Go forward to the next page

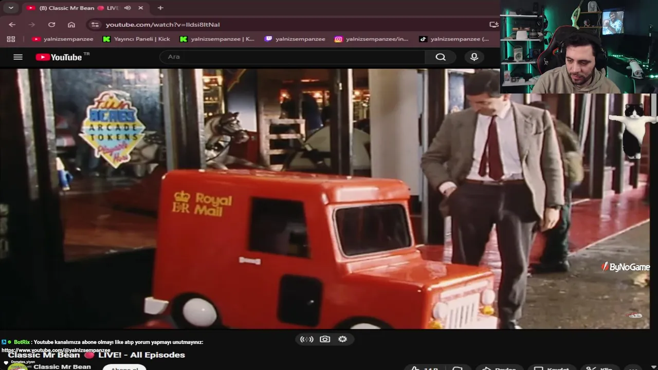click(x=32, y=25)
